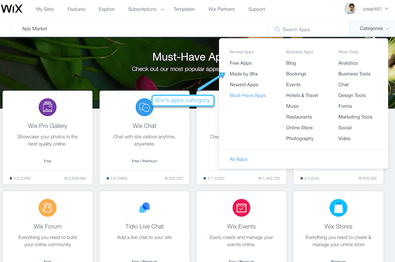
Task: Click the user profile avatar
Action: [350, 9]
